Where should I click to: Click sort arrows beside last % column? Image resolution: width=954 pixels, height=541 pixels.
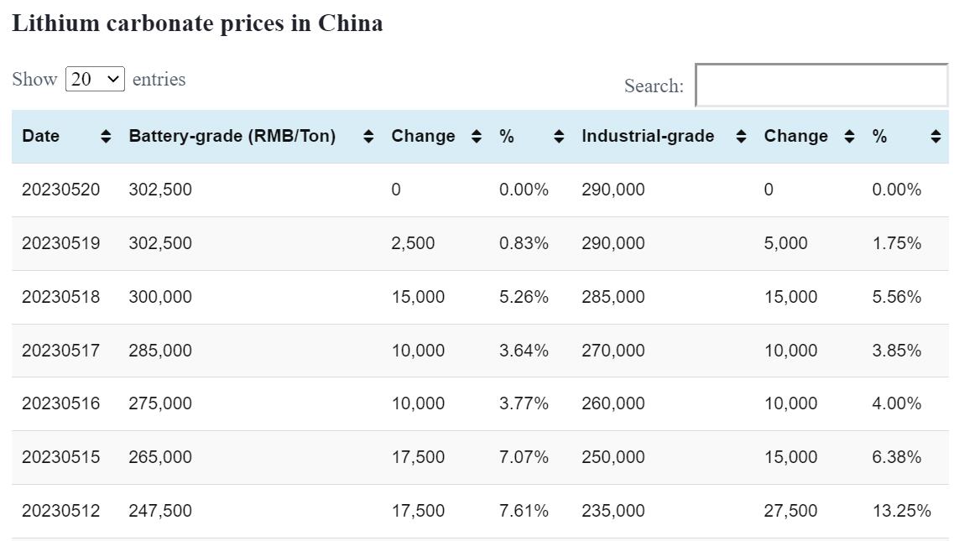(936, 137)
